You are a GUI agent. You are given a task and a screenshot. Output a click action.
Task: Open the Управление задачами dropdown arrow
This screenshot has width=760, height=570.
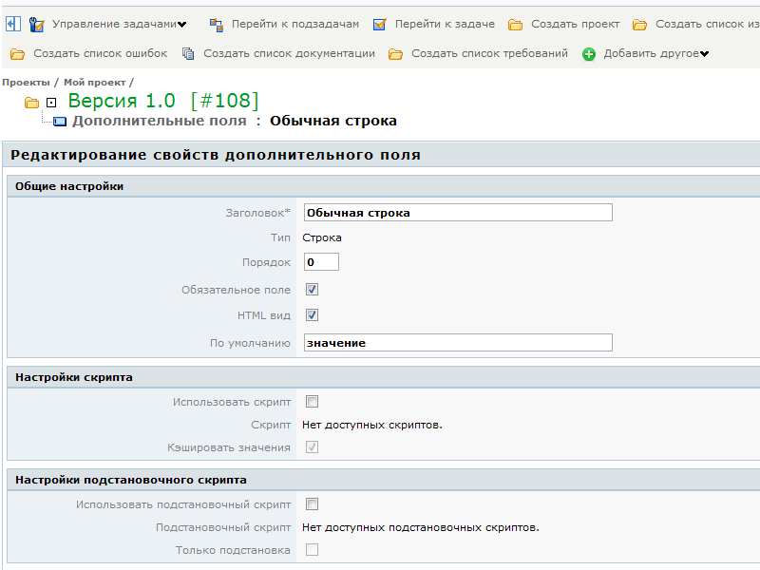(182, 25)
